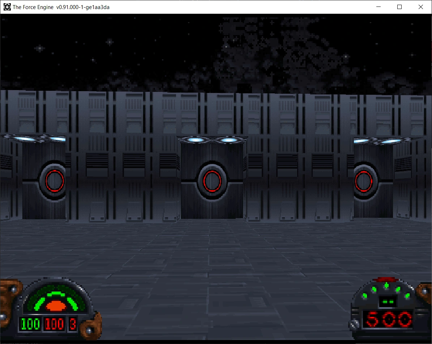The width and height of the screenshot is (432, 344).
Task: Click the orange health indicator in gauge
Action: [x=56, y=306]
